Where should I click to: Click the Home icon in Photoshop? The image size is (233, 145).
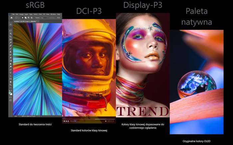[11, 18]
